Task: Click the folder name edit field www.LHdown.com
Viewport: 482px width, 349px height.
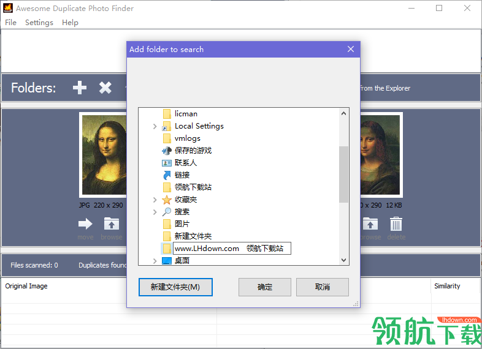Action: (232, 249)
